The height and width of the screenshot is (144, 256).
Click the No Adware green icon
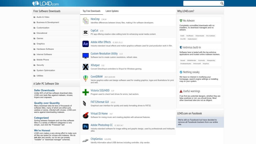(181, 20)
